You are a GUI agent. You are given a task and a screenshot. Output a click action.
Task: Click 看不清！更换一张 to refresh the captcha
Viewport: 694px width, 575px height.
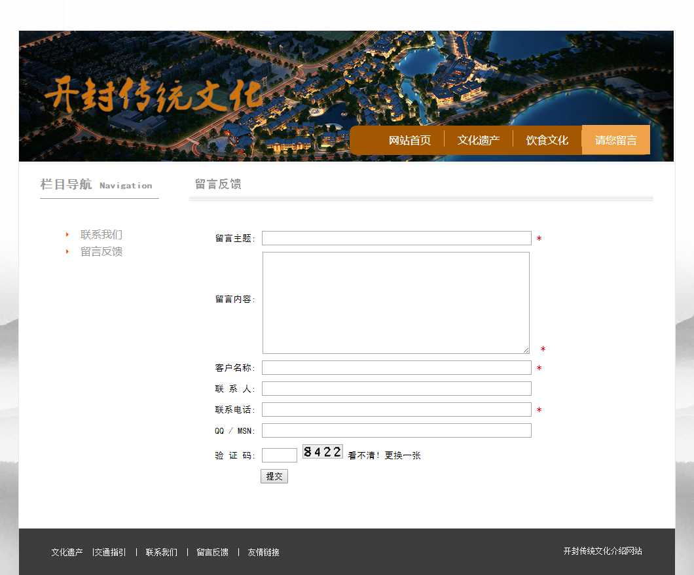pyautogui.click(x=384, y=455)
